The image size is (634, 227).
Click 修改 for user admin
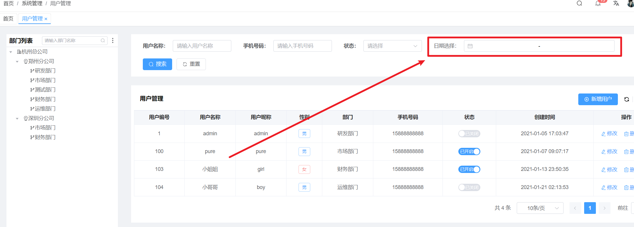(609, 134)
